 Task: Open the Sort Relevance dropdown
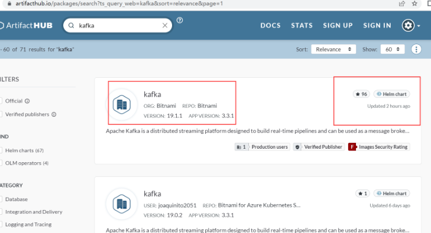tap(333, 50)
